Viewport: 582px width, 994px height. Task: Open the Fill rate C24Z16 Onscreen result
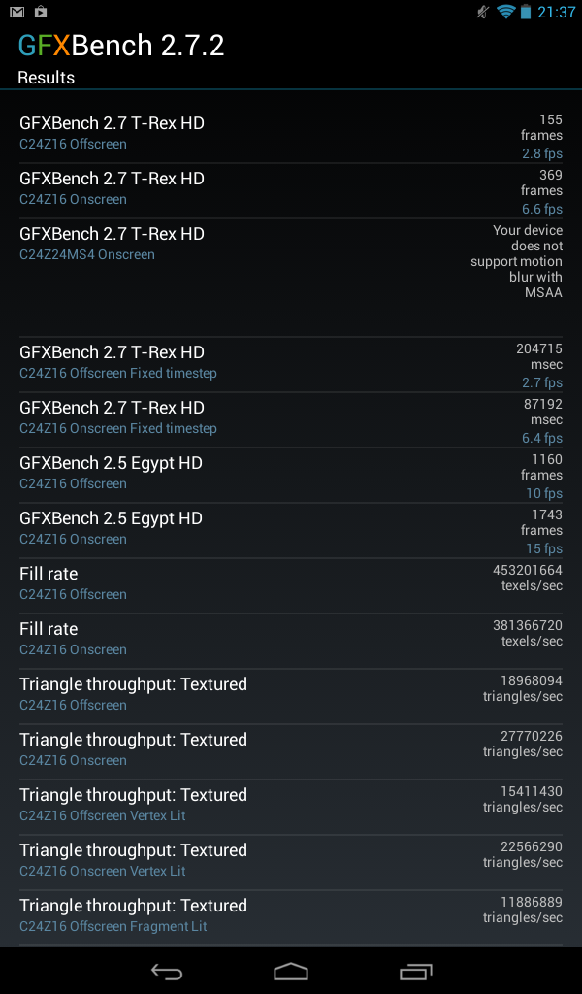point(291,641)
